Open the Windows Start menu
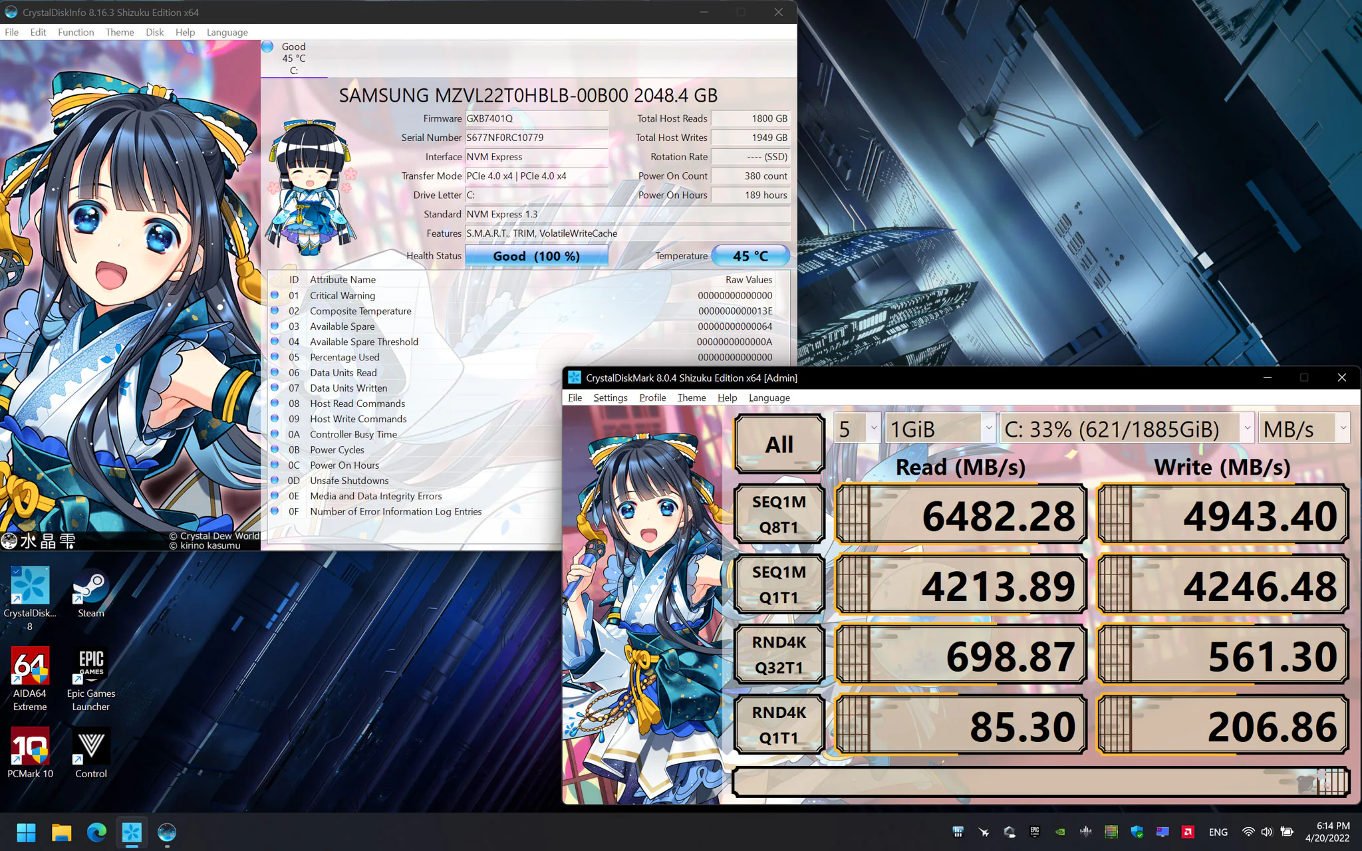 point(26,832)
